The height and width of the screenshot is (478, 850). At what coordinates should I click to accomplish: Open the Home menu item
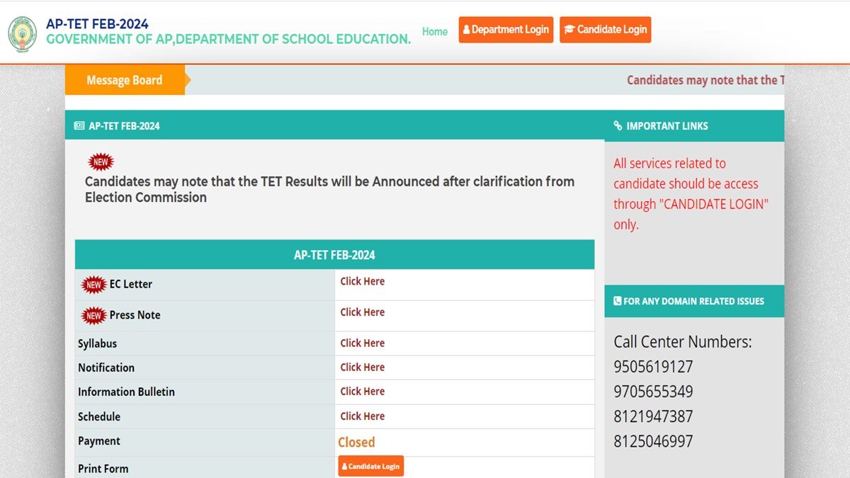point(435,31)
